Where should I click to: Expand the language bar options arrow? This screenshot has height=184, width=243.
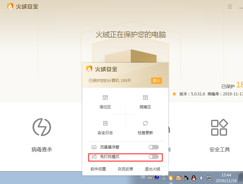point(164,179)
